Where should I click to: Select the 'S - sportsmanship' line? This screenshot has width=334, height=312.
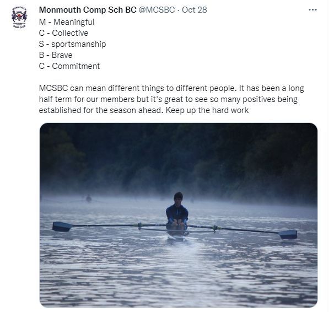(x=72, y=44)
